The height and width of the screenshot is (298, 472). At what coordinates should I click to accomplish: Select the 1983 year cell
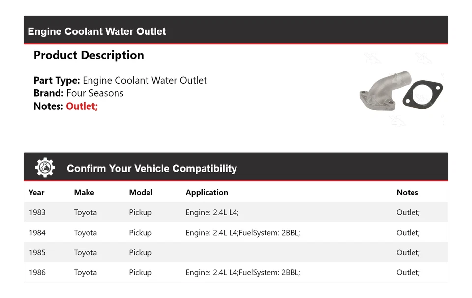[x=37, y=212]
